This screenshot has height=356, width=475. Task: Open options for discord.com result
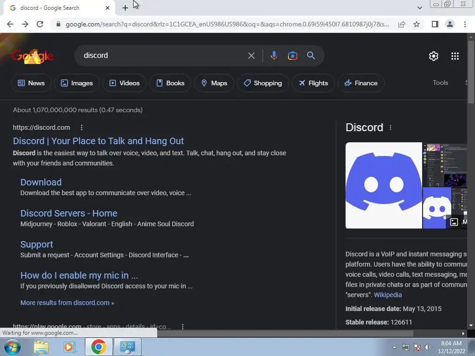tap(82, 127)
